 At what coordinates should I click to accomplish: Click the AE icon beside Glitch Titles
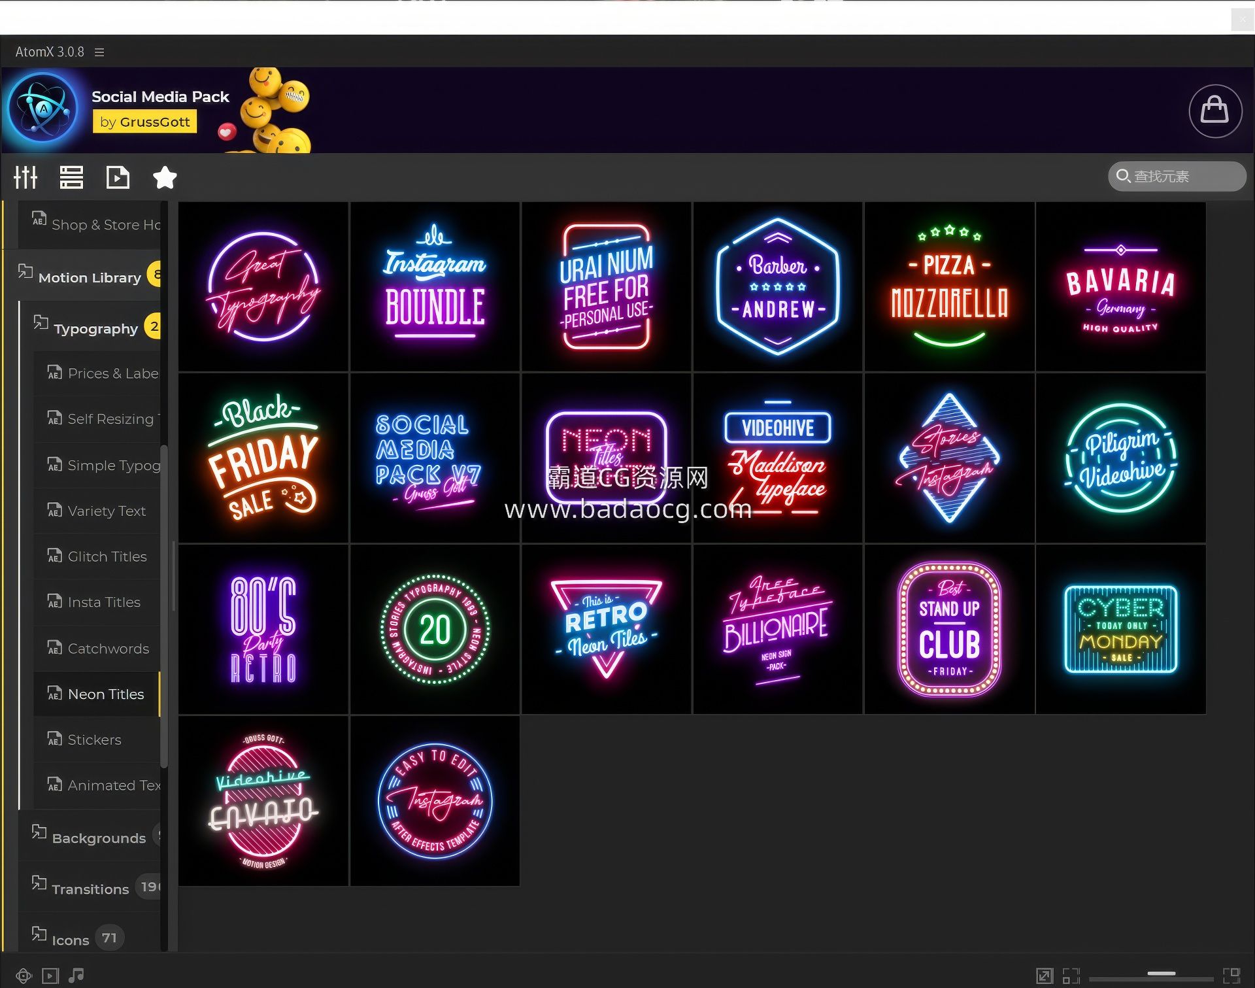coord(55,556)
